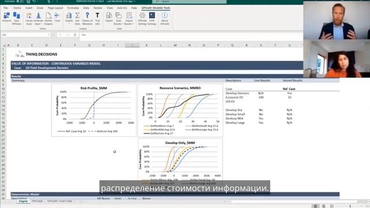The width and height of the screenshot is (370, 208).
Task: Open the Page Layout ribbon tab
Action: point(55,8)
